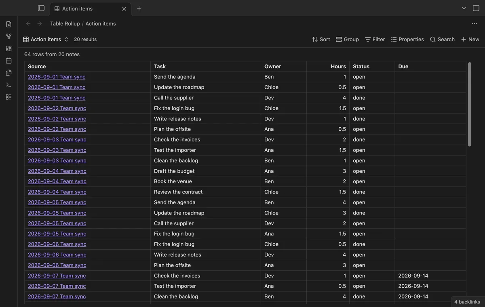Open the 2026-09-01 Team sync link for Send the agenda
The image size is (485, 307).
(x=57, y=77)
